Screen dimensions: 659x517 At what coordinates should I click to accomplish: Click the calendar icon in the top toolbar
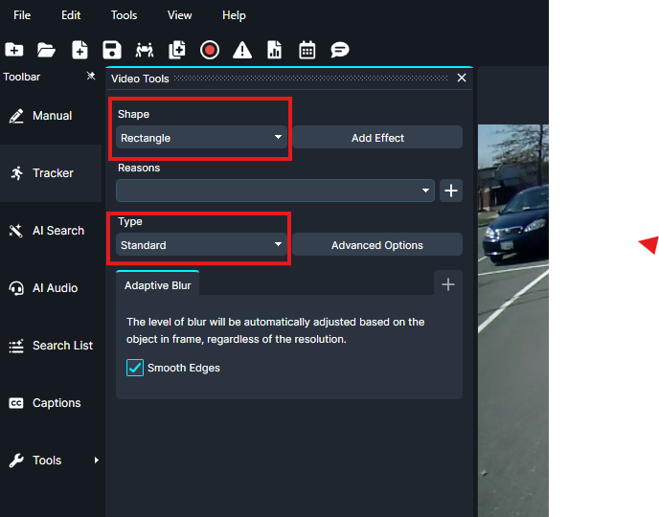pyautogui.click(x=307, y=50)
